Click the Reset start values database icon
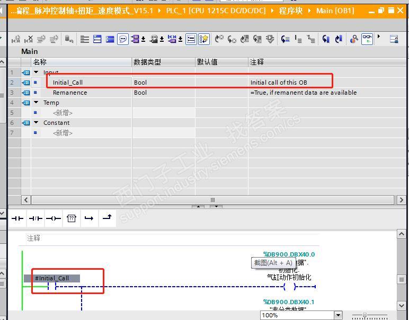Viewport: 409px width, 320px height. tap(69, 39)
